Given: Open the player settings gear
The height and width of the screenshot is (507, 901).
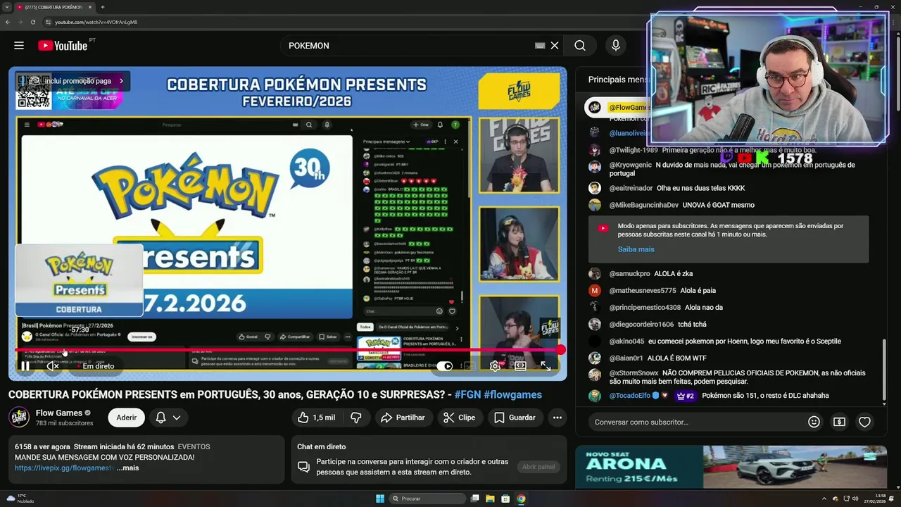Looking at the screenshot, I should [x=495, y=366].
